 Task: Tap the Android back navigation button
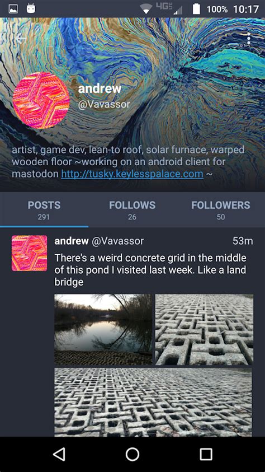[x=59, y=454]
